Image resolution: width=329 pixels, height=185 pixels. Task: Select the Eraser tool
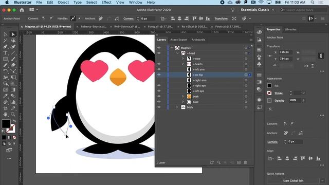pos(13,65)
